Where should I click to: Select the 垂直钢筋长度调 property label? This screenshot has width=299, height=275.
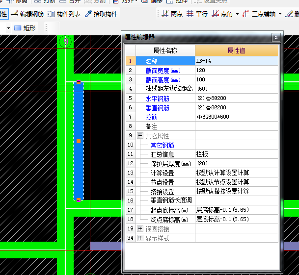[x=171, y=200]
